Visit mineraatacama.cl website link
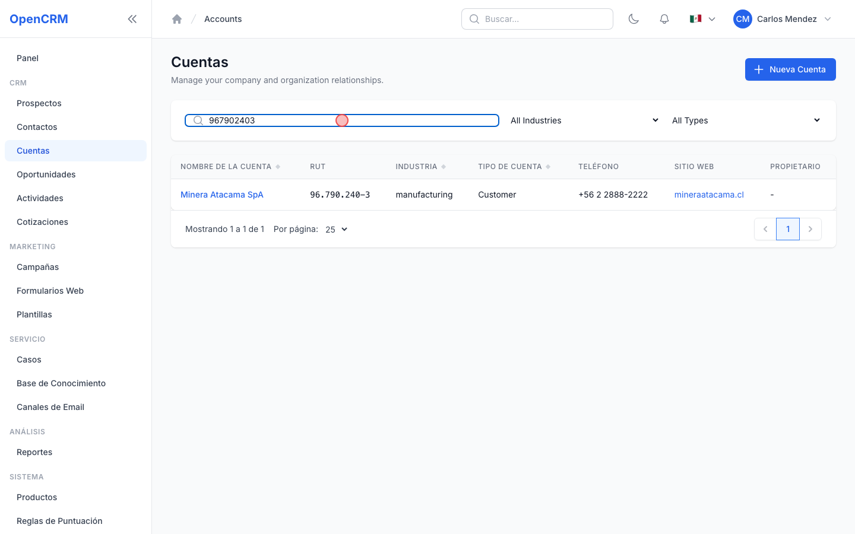Viewport: 855px width, 534px height. [x=709, y=195]
